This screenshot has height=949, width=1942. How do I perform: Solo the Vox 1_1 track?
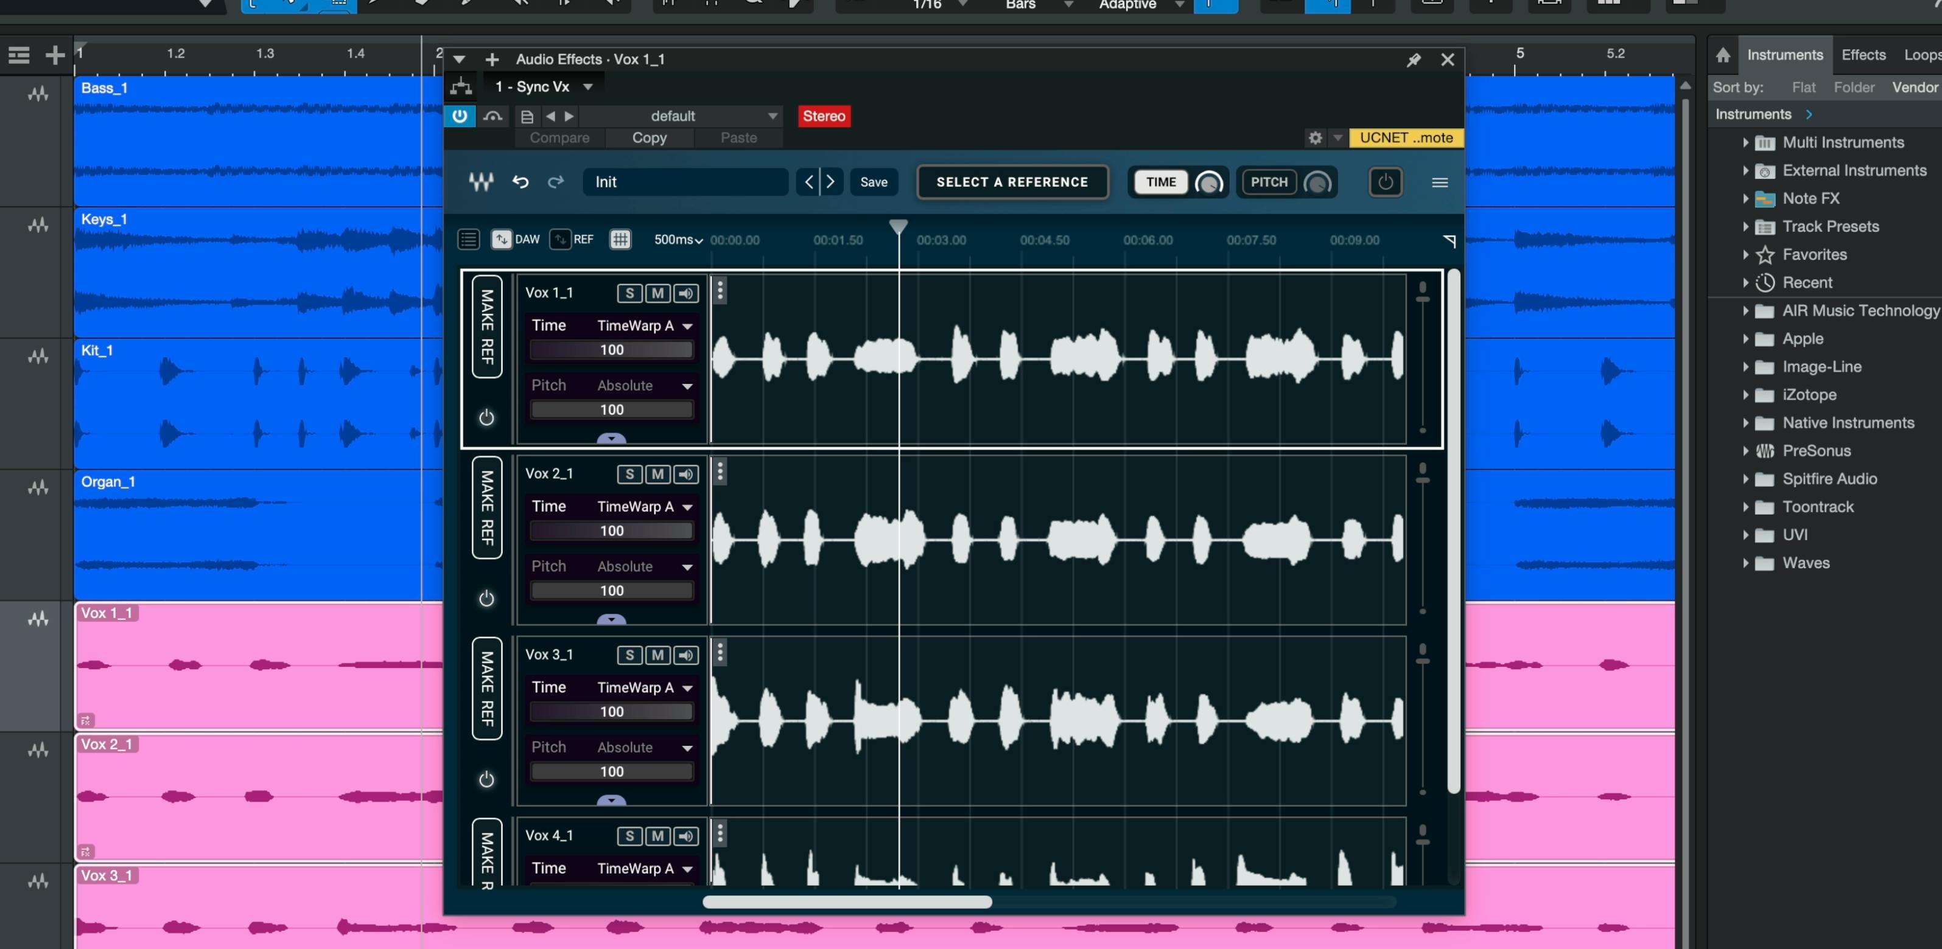pos(629,293)
